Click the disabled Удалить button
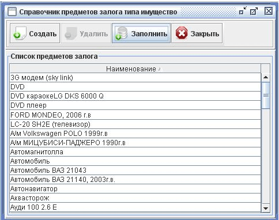This screenshot has height=220, width=279. pos(86,33)
